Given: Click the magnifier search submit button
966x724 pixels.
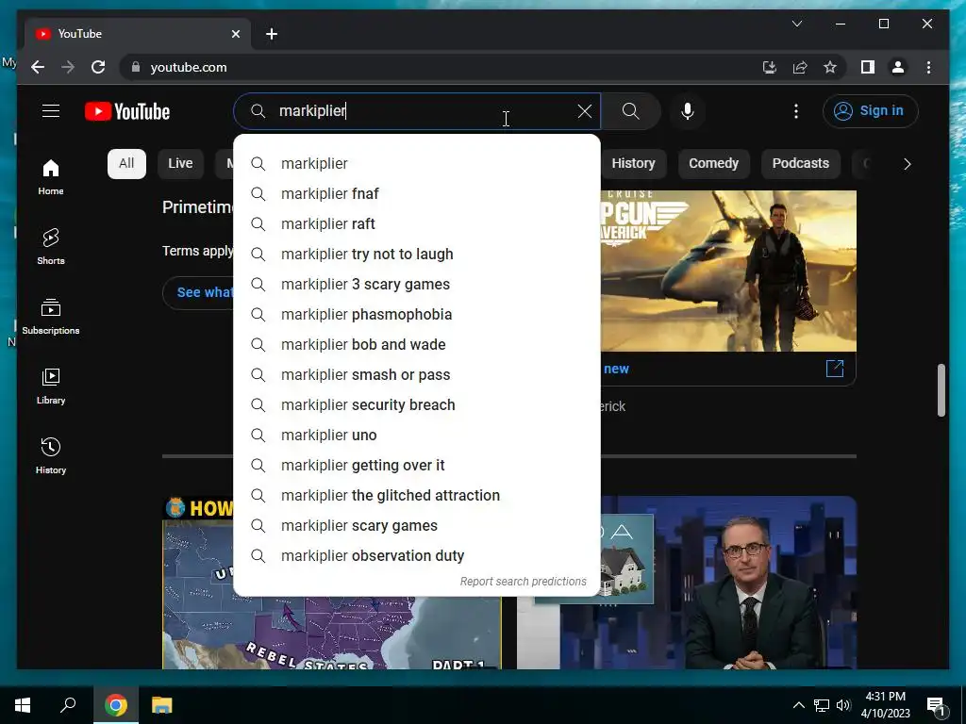Looking at the screenshot, I should (x=630, y=111).
